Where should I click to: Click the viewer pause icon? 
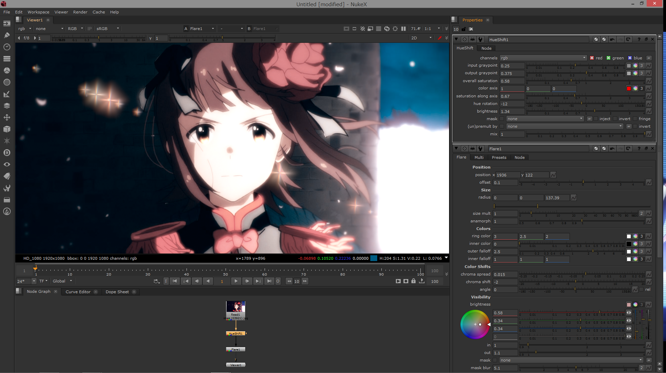(x=403, y=29)
